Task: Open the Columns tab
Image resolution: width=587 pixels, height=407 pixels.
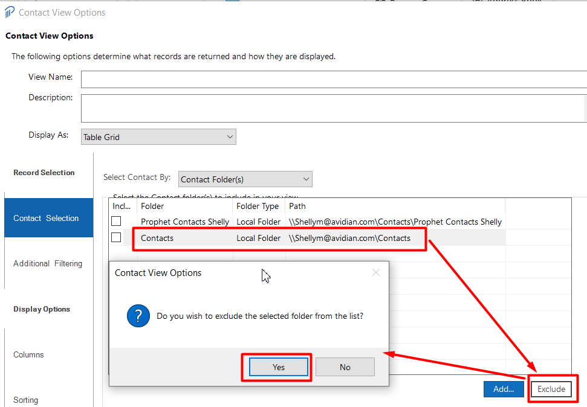Action: tap(28, 354)
